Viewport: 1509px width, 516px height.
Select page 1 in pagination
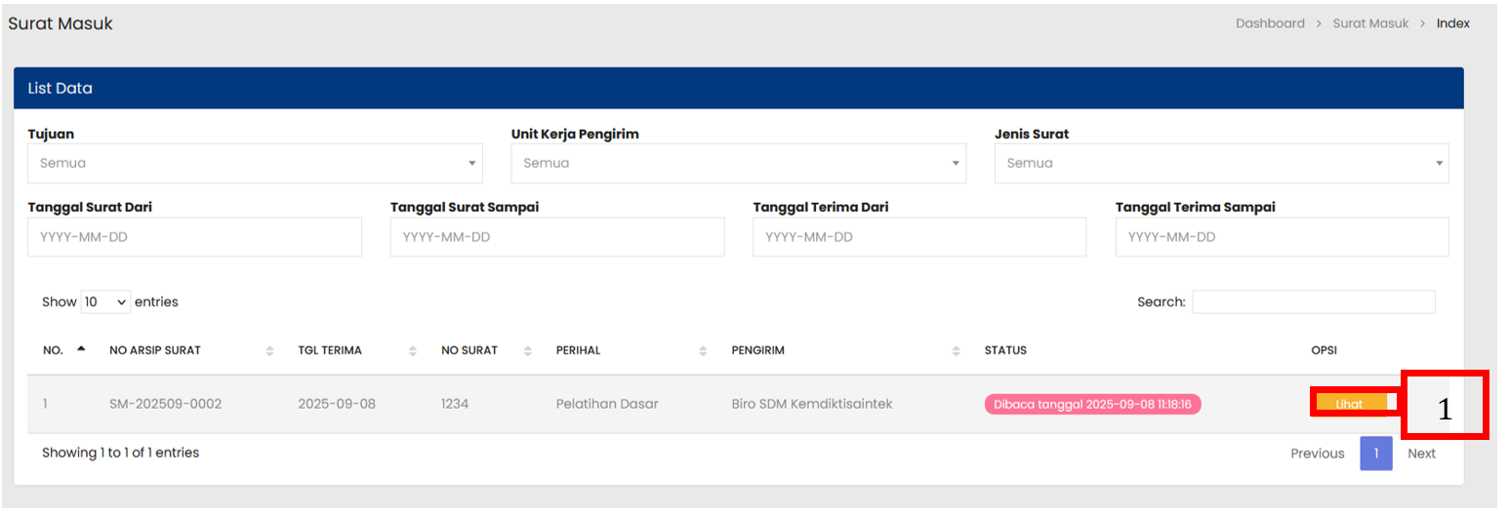(1375, 454)
